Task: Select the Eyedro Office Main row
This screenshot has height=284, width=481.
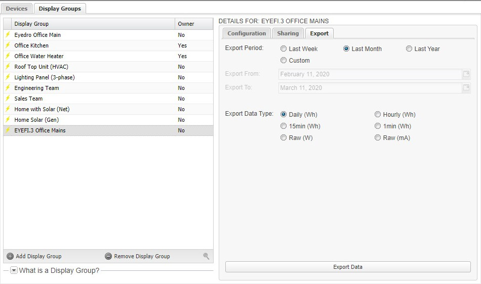Action: click(x=108, y=35)
